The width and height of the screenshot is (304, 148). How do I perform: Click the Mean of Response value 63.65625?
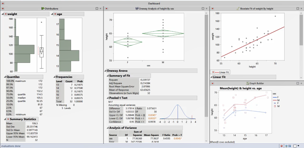(145, 90)
